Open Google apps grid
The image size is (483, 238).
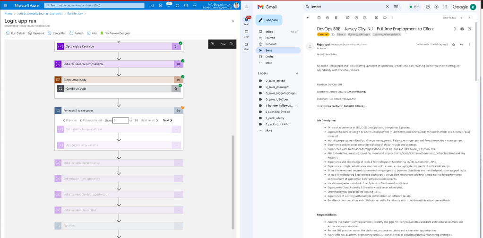click(x=445, y=7)
